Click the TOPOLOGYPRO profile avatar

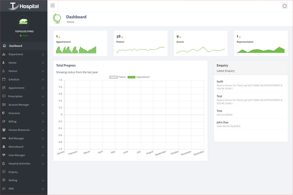pyautogui.click(x=23, y=21)
